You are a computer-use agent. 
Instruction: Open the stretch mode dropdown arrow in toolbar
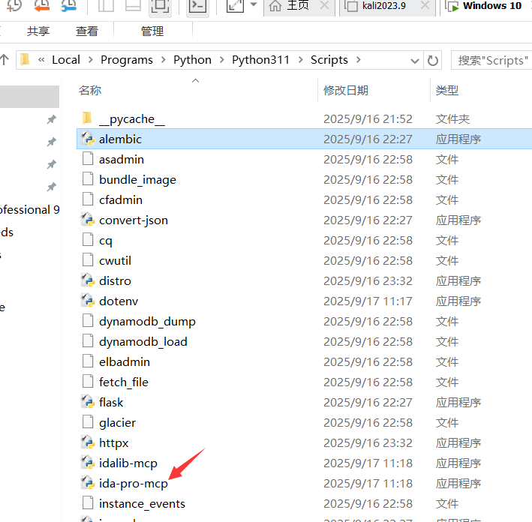coord(254,6)
